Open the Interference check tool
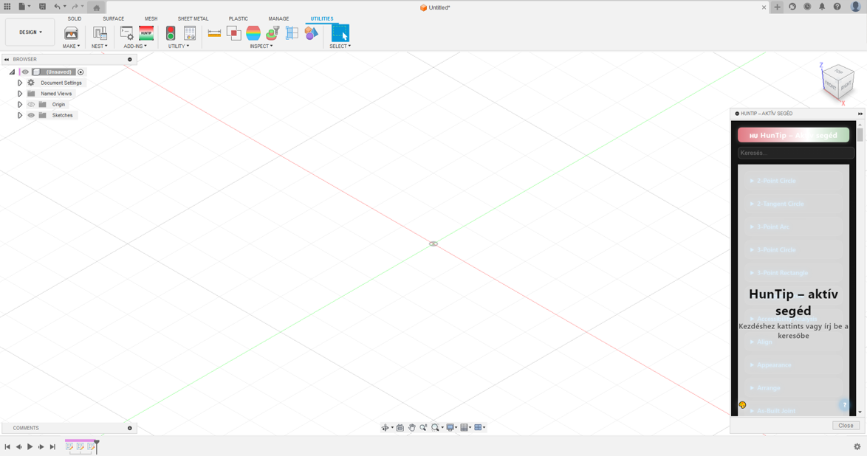This screenshot has height=456, width=867. click(x=233, y=33)
